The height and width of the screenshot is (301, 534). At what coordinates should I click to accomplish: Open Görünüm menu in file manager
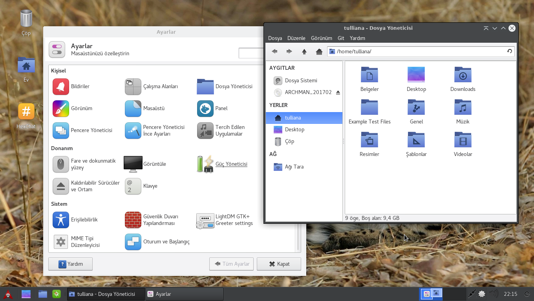322,38
